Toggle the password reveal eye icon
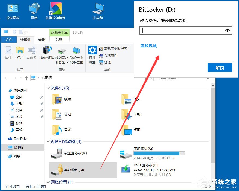Screen dimensions: 239x191 (x=228, y=31)
